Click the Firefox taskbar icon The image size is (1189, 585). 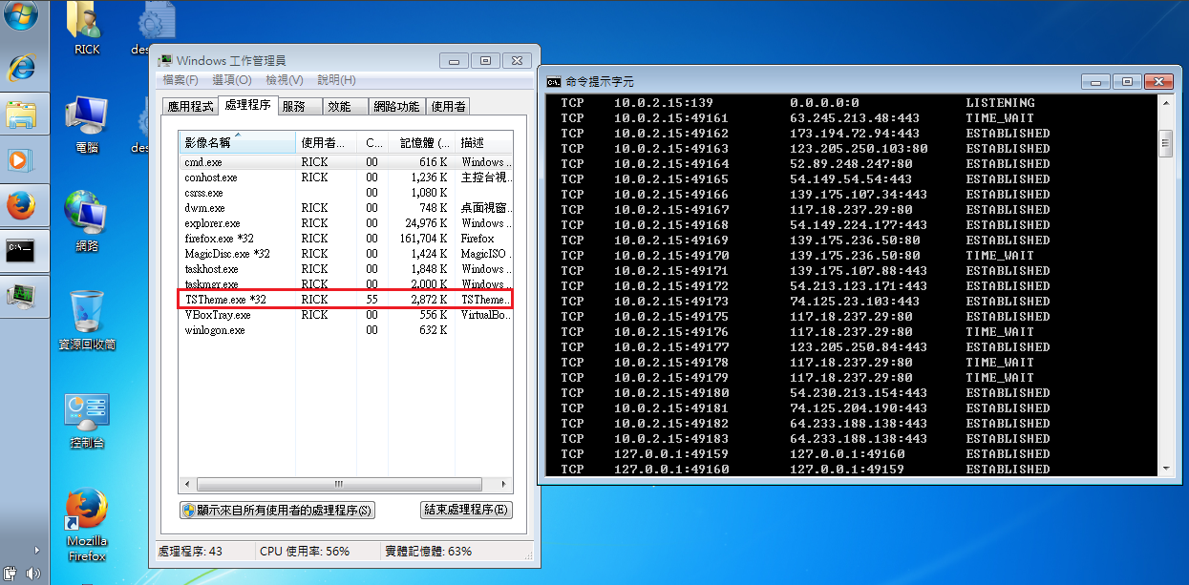coord(21,205)
